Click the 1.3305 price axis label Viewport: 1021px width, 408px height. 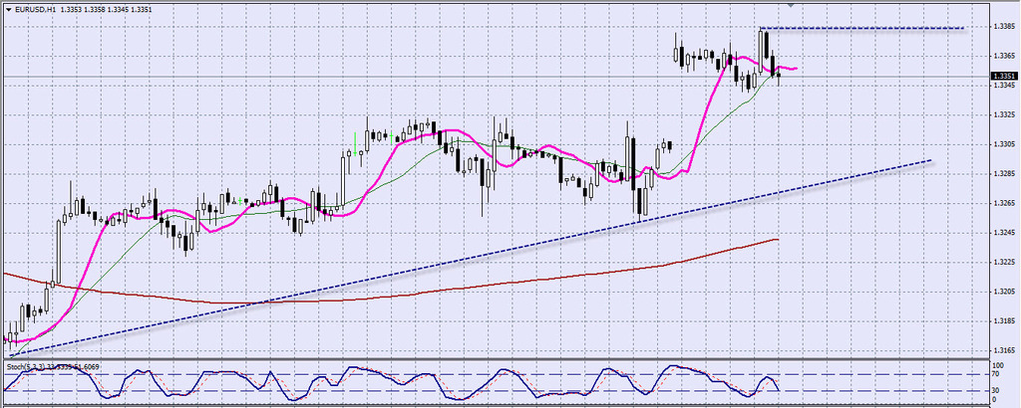tap(1002, 144)
